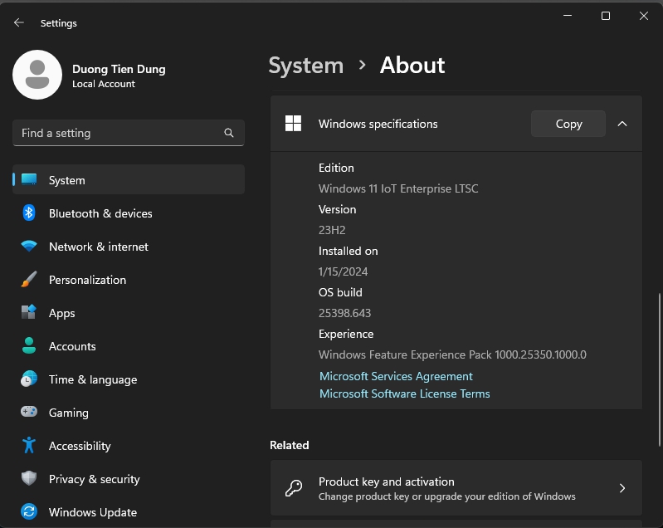Copy the Windows specifications

[x=568, y=124]
